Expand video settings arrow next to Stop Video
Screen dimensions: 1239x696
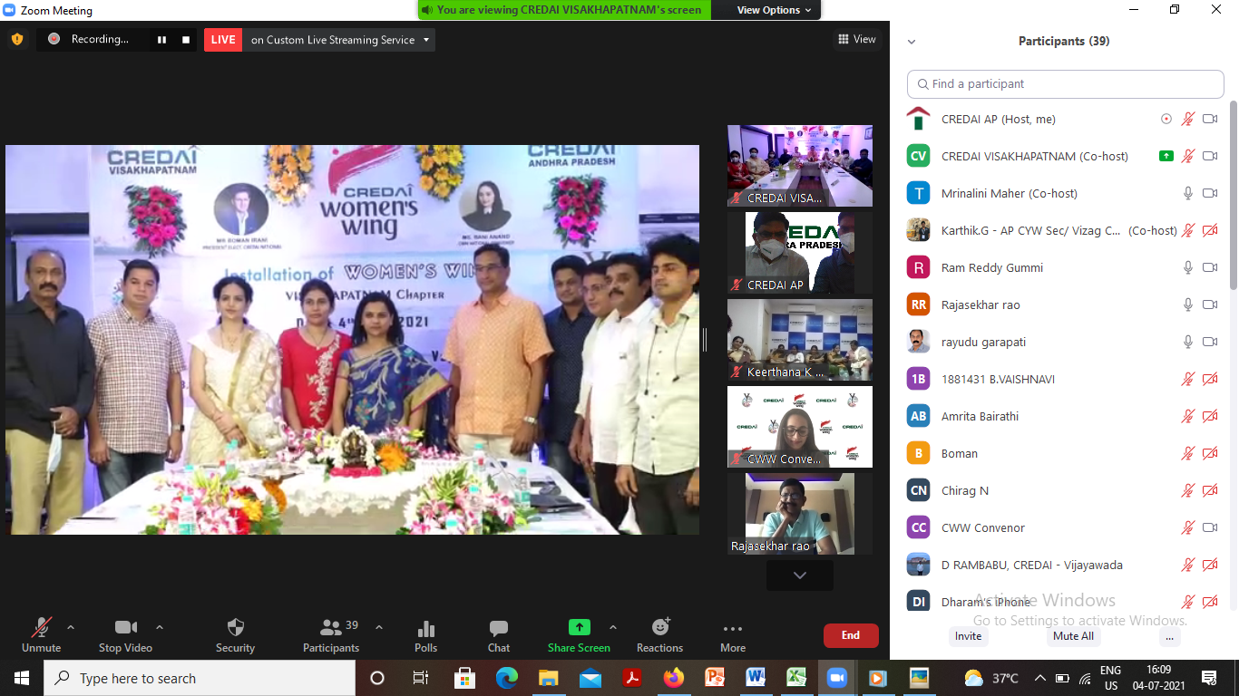160,627
